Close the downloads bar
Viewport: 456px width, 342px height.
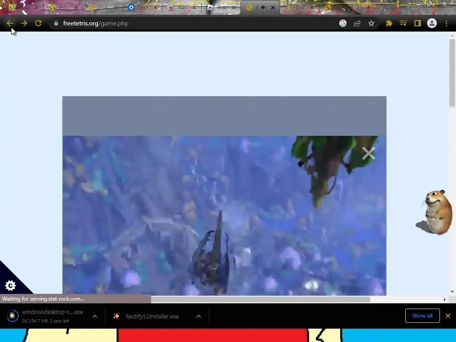click(448, 316)
